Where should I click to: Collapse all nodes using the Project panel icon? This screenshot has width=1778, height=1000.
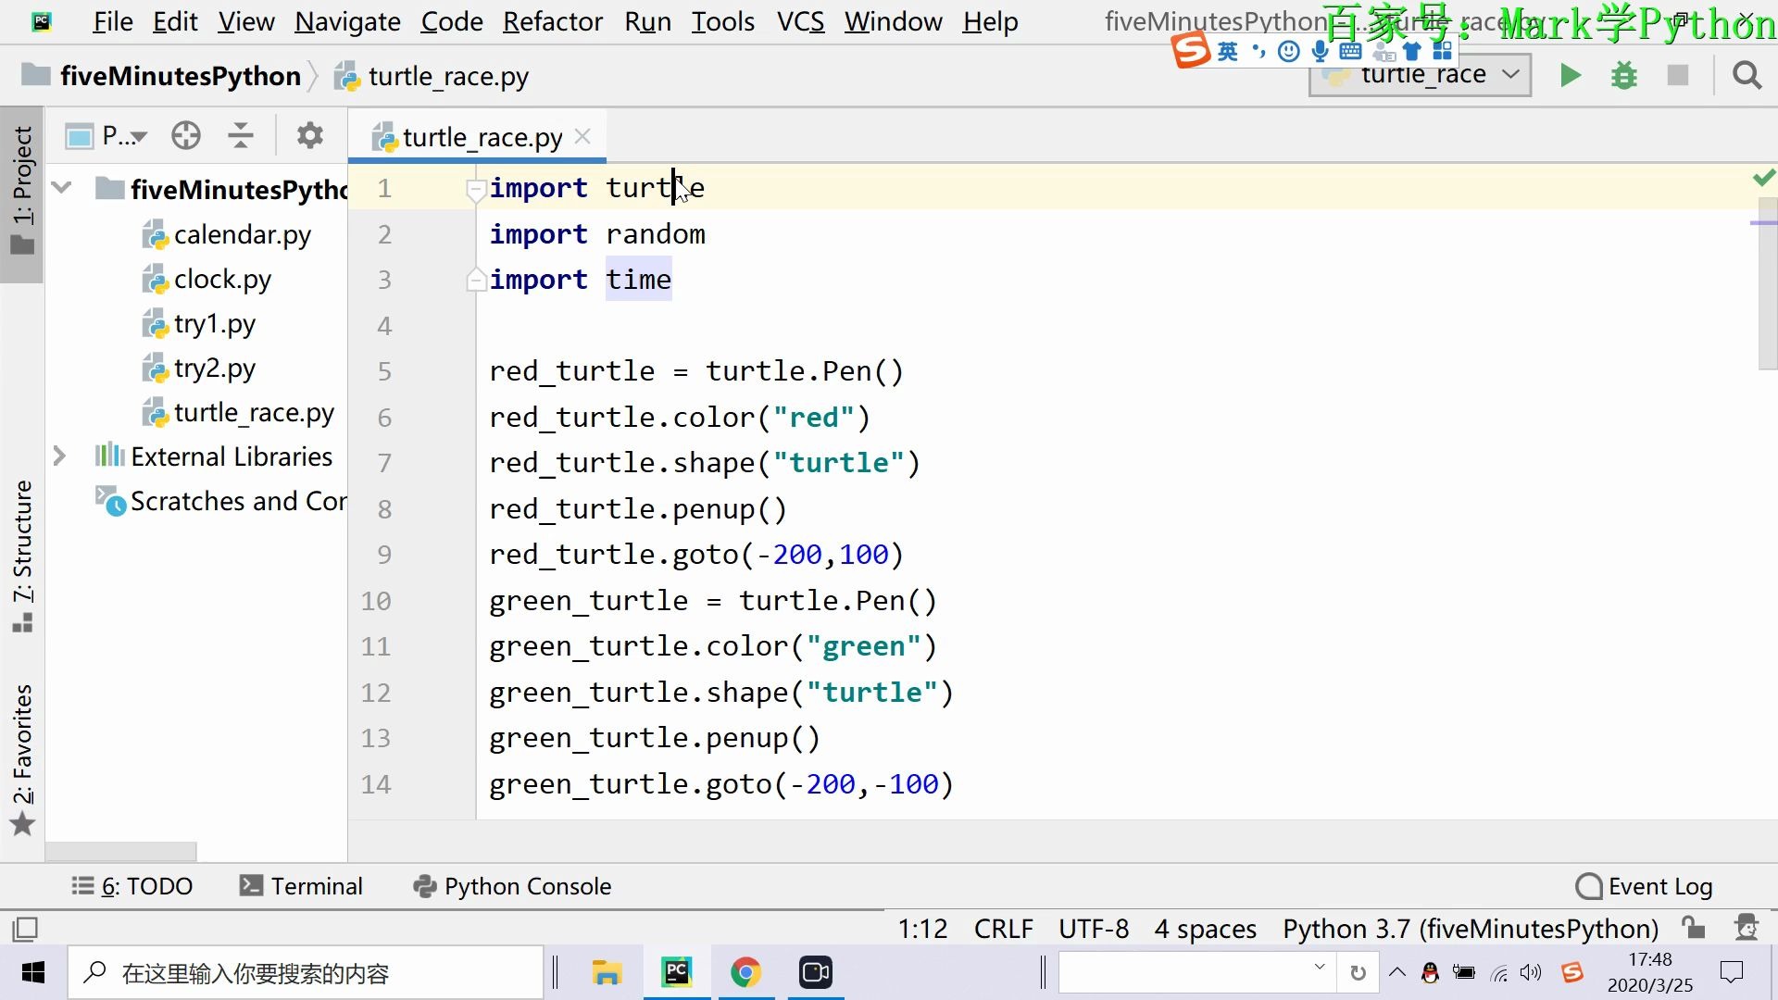pos(240,135)
